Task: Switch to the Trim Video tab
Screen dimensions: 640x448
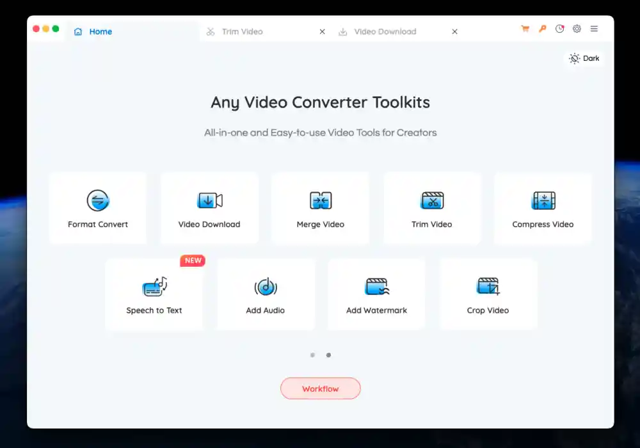Action: point(242,31)
